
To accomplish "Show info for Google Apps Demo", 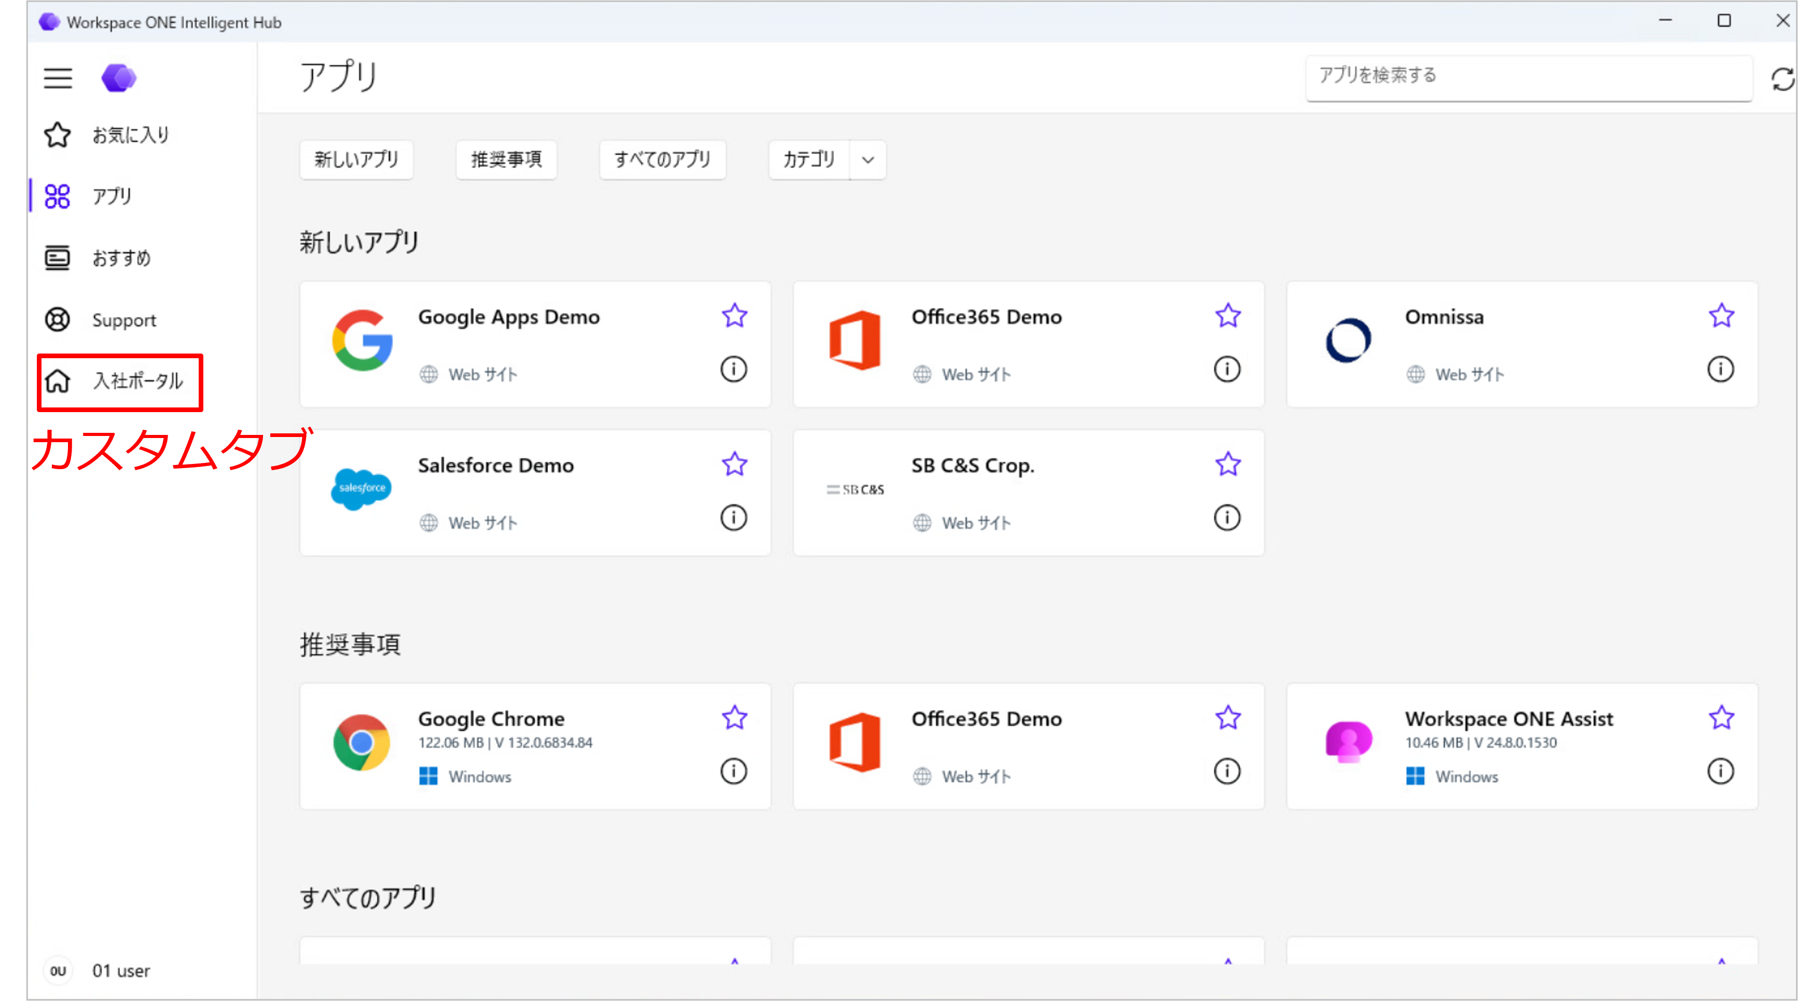I will 734,369.
